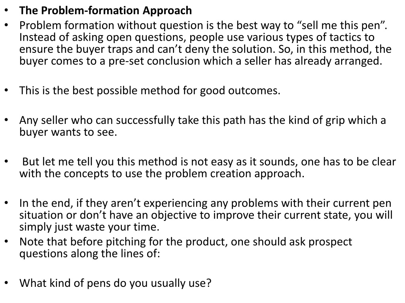Click the bullet before 'What kind of pens'
This screenshot has height=303, width=405.
[x=6, y=283]
